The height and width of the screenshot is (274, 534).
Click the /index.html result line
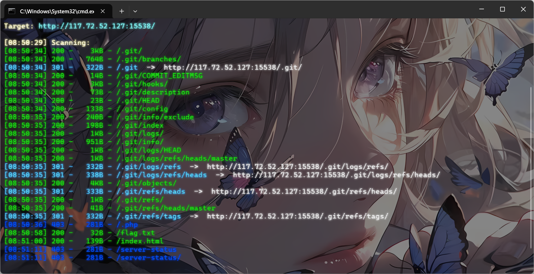click(x=84, y=241)
